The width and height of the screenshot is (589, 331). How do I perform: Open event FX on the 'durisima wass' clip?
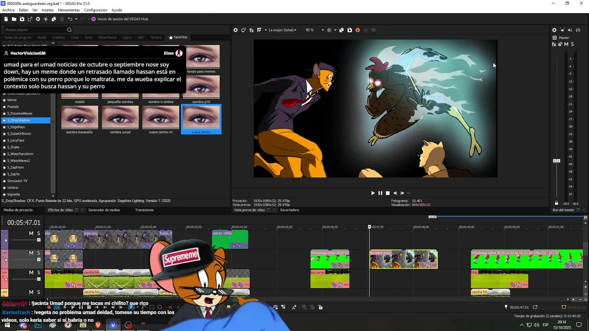[428, 265]
